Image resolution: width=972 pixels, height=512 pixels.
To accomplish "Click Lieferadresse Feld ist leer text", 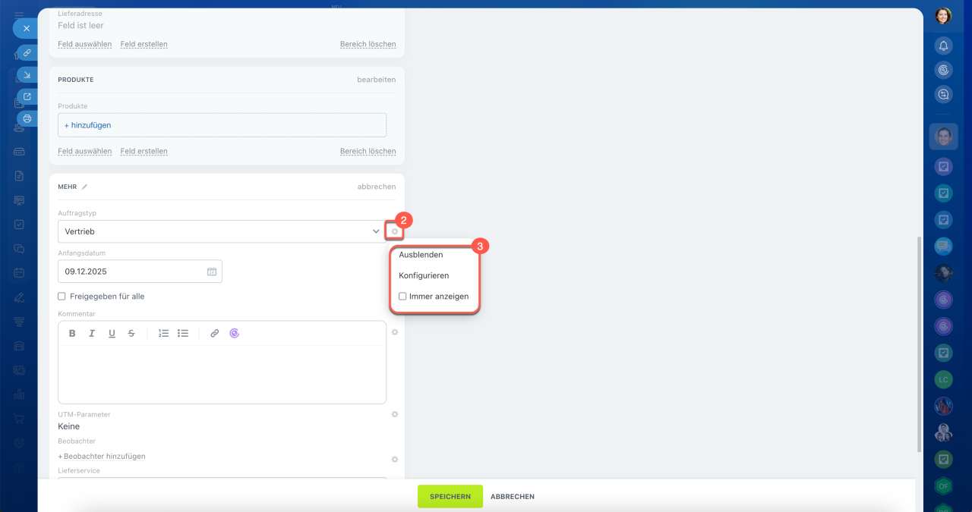I will coord(80,26).
